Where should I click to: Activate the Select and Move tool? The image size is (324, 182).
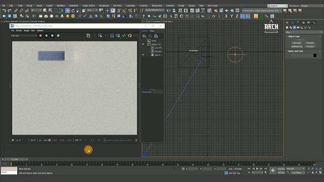67,11
